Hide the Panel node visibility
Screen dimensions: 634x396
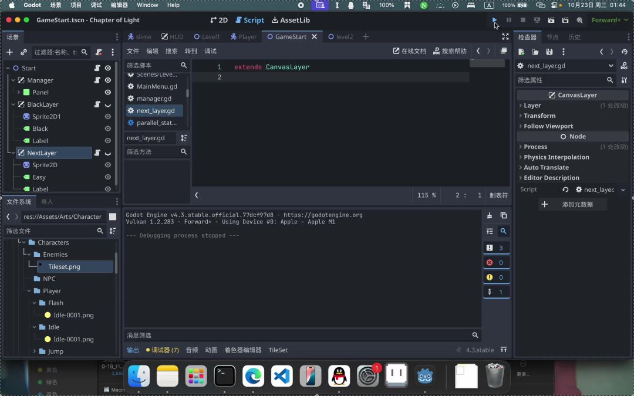pyautogui.click(x=108, y=92)
